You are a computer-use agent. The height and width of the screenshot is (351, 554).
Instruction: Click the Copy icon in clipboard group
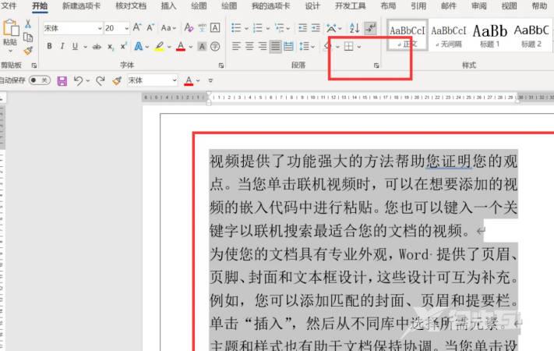[x=28, y=37]
